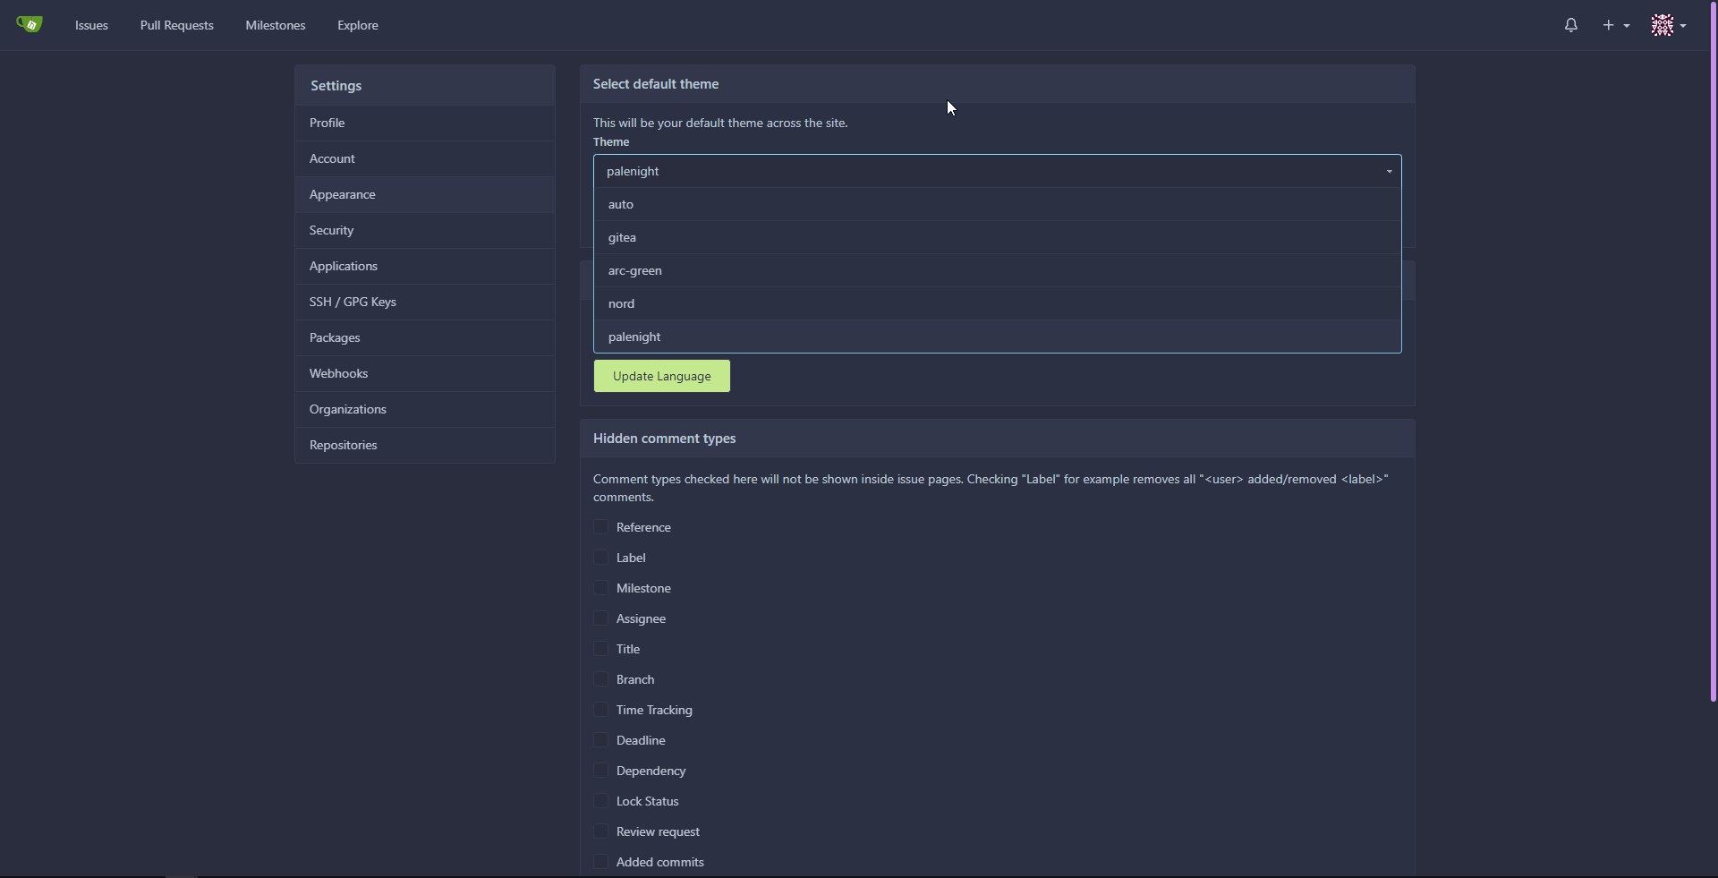Click the 'Hidden comment types' heading
The width and height of the screenshot is (1718, 878).
tap(664, 439)
